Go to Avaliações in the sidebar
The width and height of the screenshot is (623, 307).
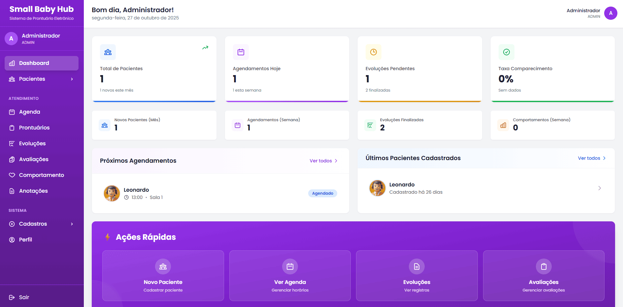pyautogui.click(x=34, y=159)
